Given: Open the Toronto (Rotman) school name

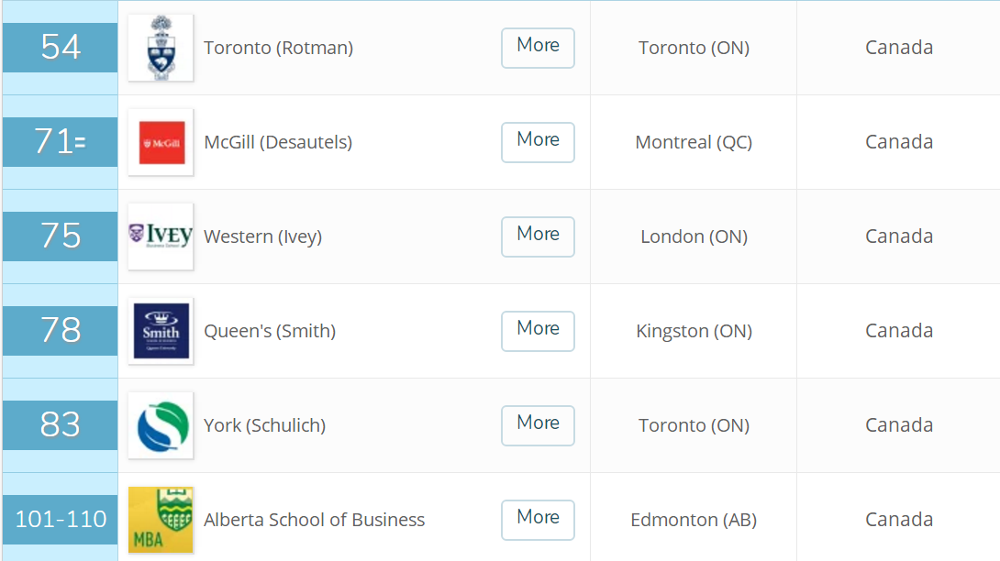Looking at the screenshot, I should pos(278,49).
